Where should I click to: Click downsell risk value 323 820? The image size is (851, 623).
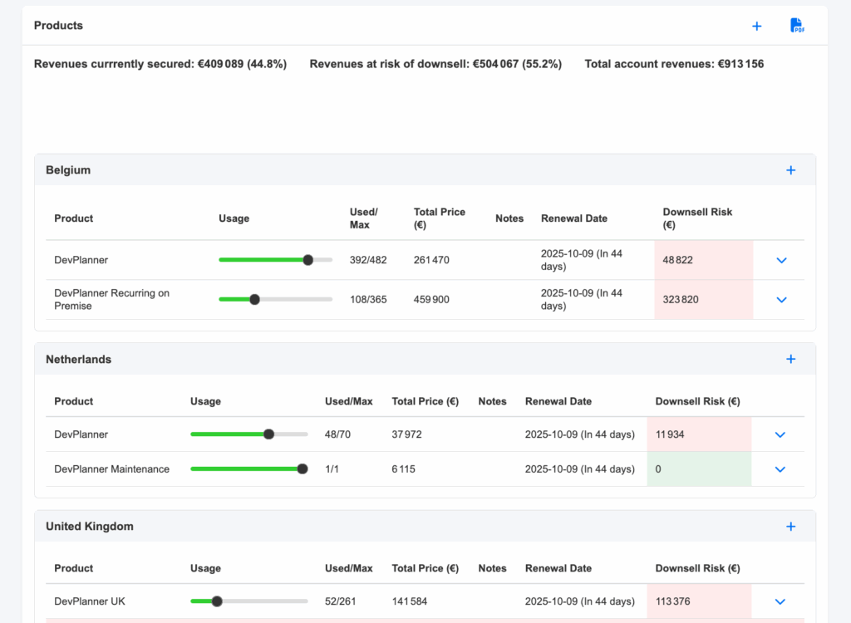pyautogui.click(x=681, y=300)
